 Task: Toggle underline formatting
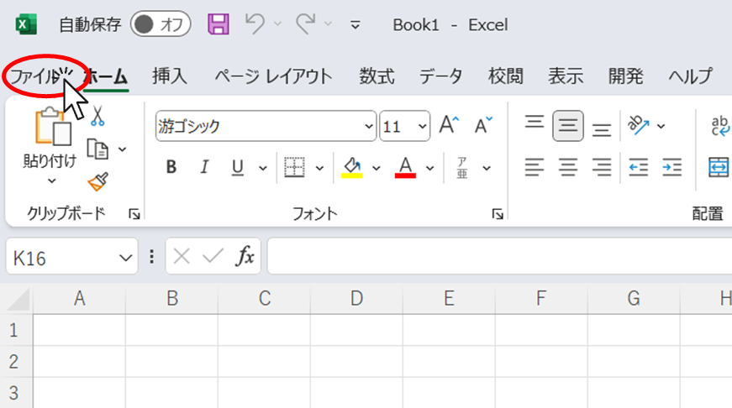(x=238, y=167)
